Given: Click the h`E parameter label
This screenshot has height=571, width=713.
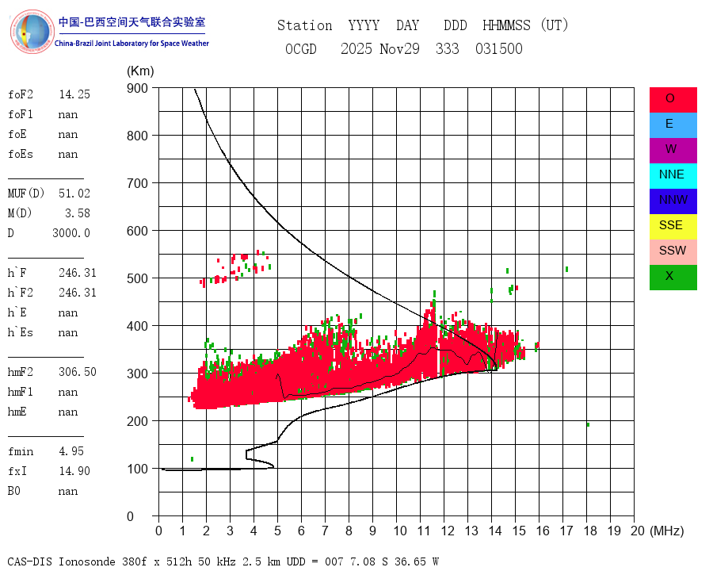Looking at the screenshot, I should pos(17,312).
